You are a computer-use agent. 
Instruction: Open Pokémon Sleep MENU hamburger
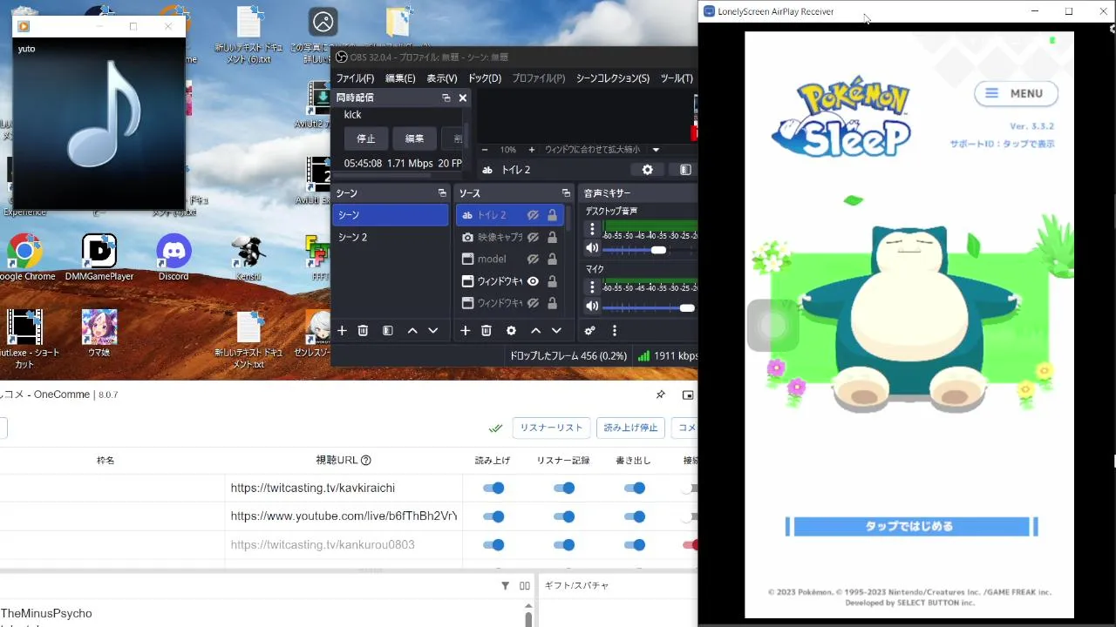pyautogui.click(x=1016, y=93)
